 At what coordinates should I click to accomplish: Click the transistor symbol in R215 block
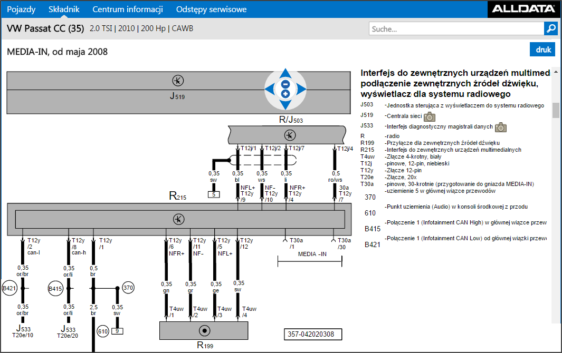click(x=178, y=219)
